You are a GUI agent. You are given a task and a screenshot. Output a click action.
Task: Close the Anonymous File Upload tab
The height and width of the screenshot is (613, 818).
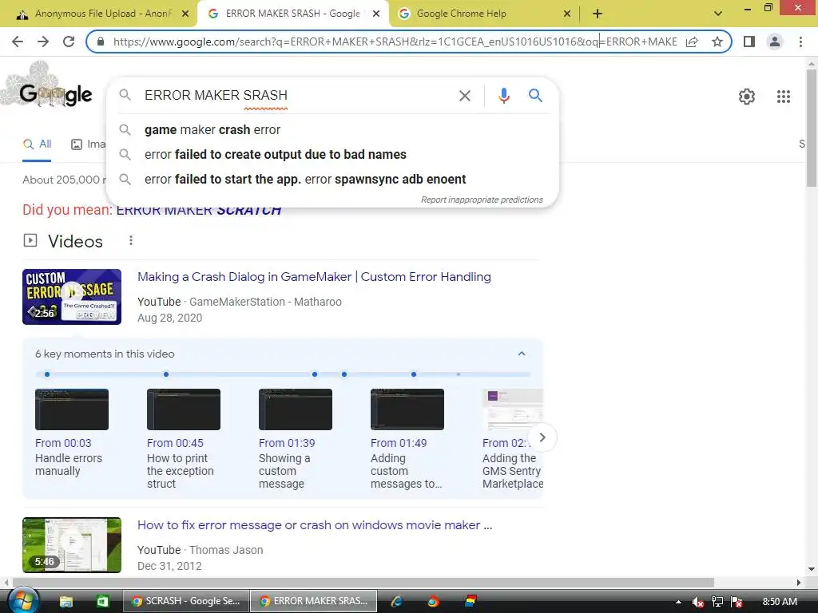(185, 14)
